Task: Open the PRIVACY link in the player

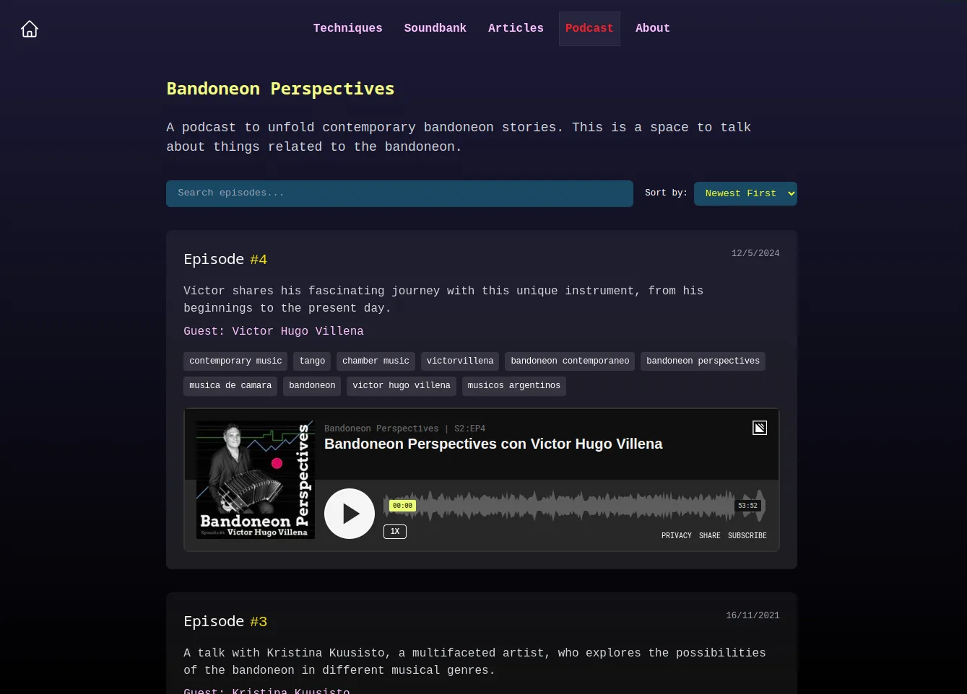Action: [677, 535]
